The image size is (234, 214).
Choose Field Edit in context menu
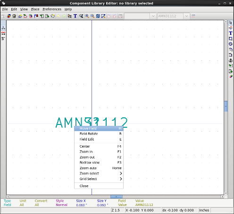click(99, 140)
